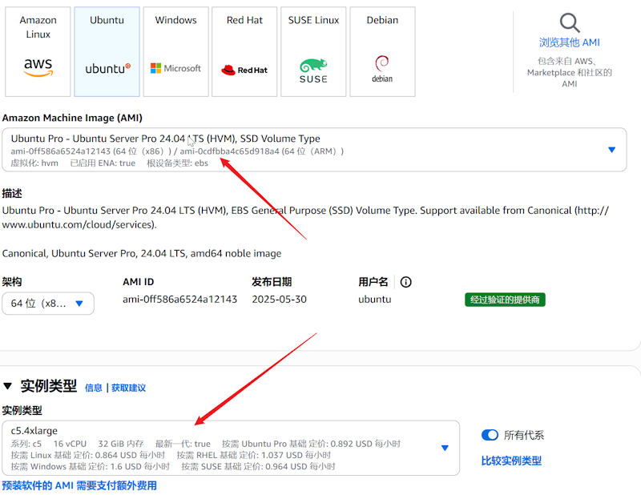Toggle the 所有代系 switch off

pos(490,435)
